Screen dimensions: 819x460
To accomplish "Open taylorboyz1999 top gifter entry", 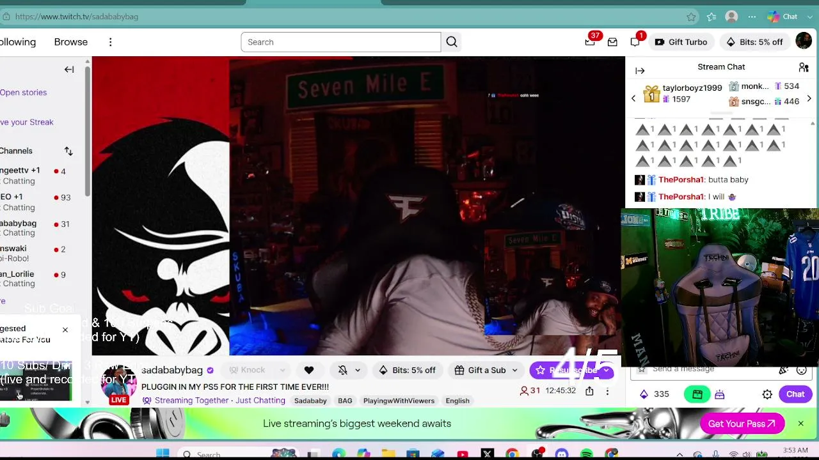I will coord(682,93).
